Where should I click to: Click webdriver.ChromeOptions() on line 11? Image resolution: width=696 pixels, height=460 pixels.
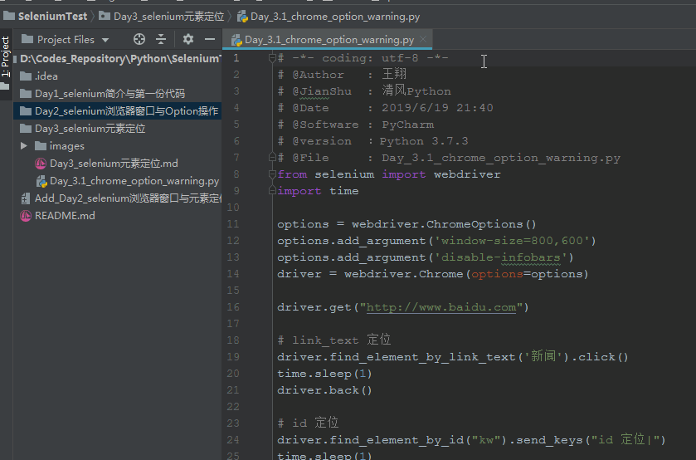point(444,224)
